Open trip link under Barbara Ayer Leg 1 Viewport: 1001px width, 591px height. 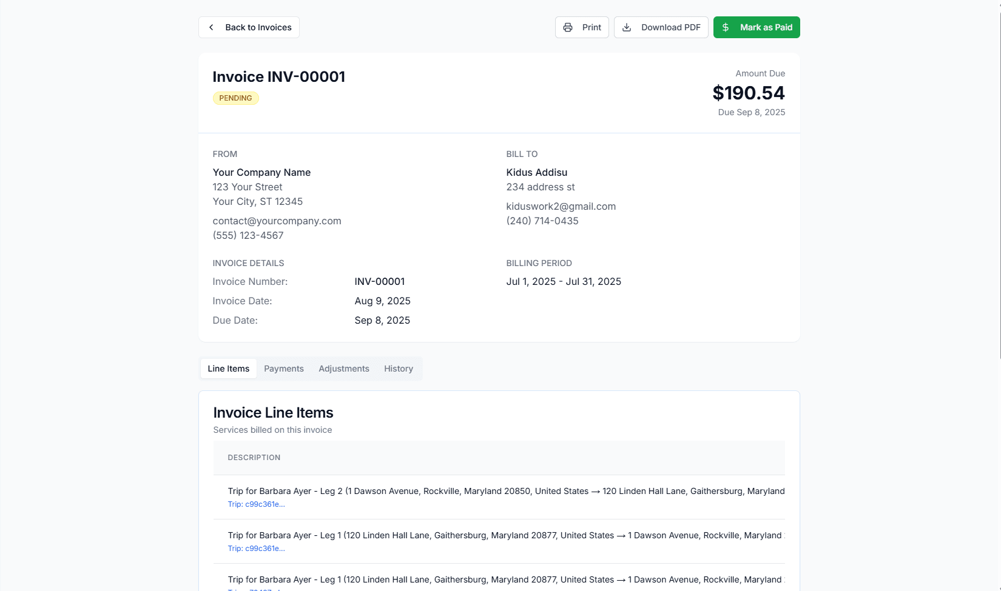[256, 548]
